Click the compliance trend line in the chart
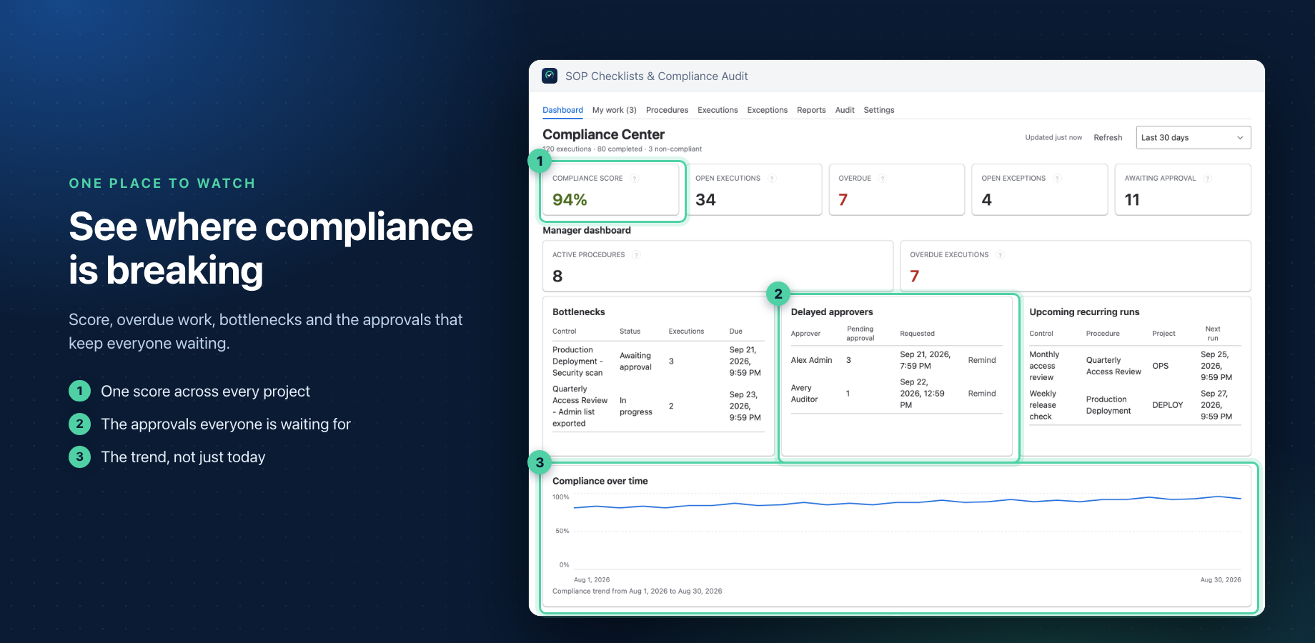This screenshot has height=643, width=1315. click(x=908, y=503)
